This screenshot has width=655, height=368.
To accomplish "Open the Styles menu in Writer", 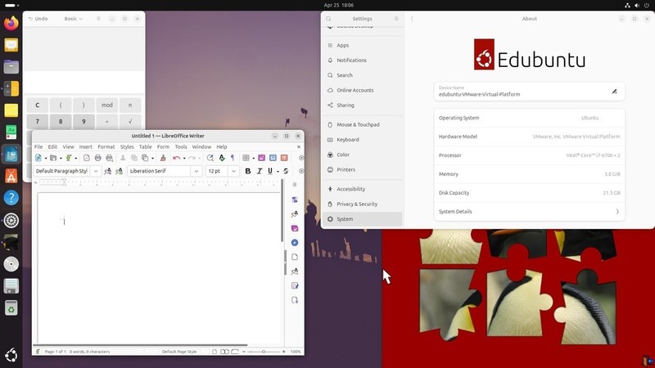I will click(x=127, y=147).
